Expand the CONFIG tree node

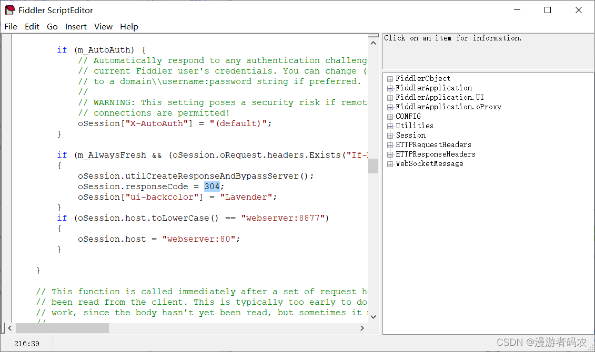coord(390,117)
